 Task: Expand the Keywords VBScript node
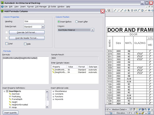tap(53, 99)
